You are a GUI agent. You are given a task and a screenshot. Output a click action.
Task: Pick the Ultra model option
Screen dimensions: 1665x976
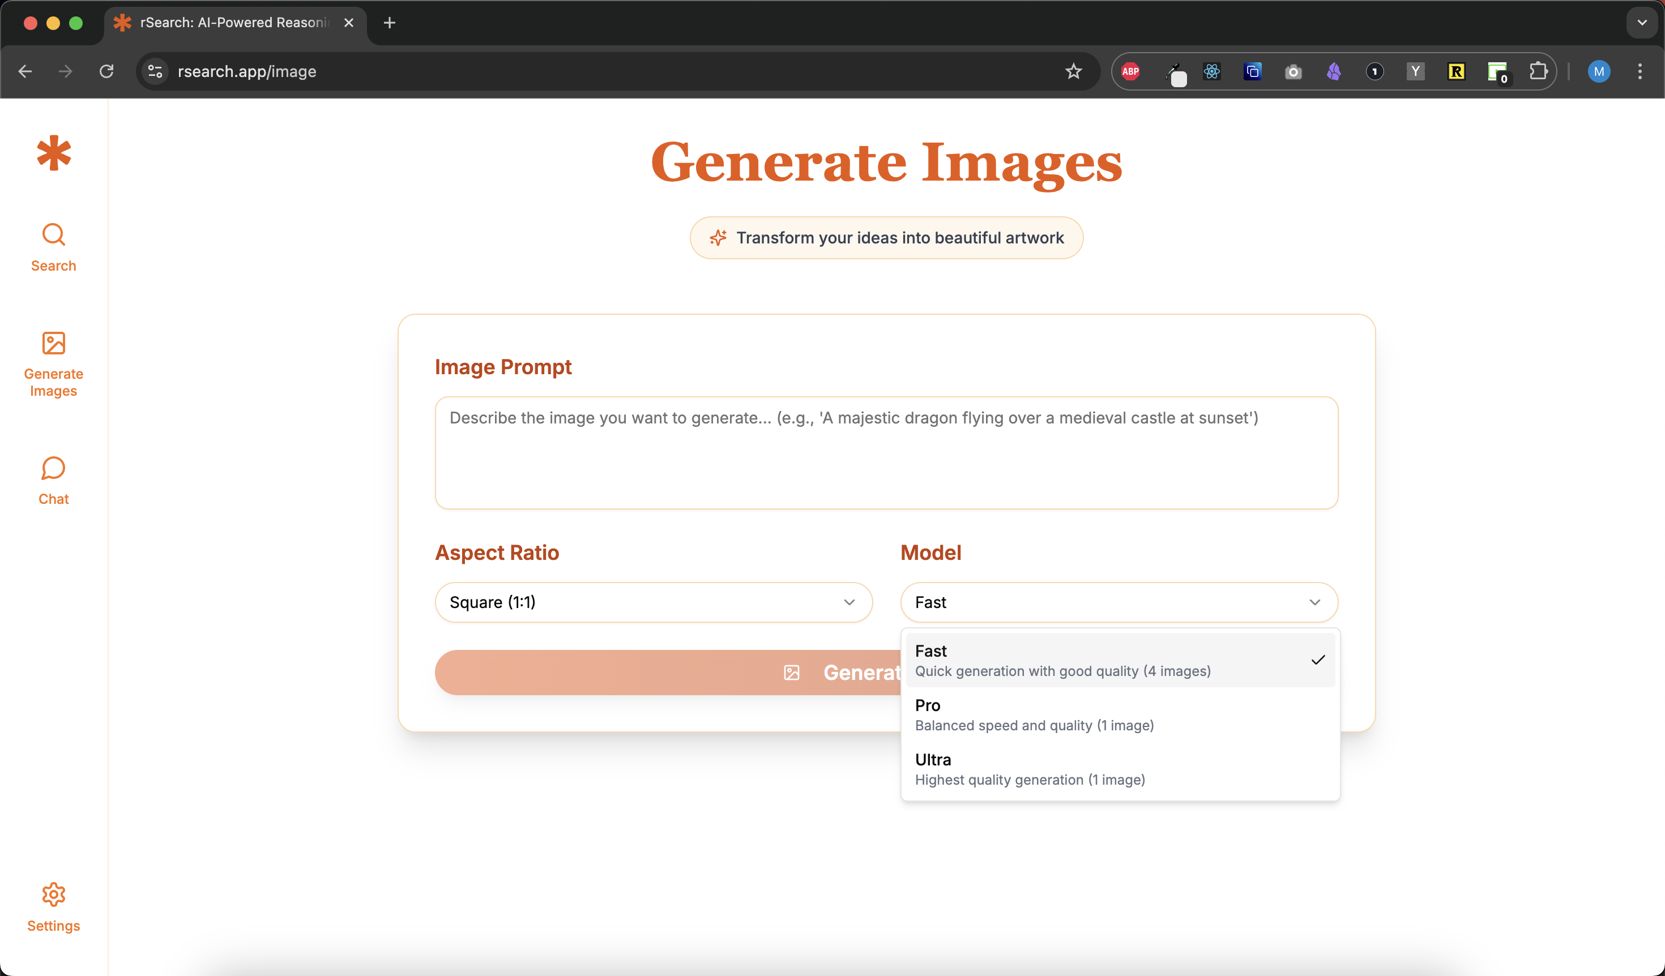coord(1119,769)
